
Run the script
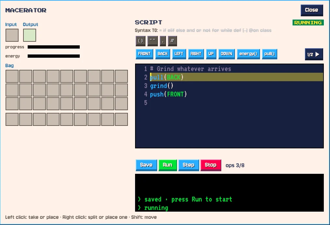point(168,165)
